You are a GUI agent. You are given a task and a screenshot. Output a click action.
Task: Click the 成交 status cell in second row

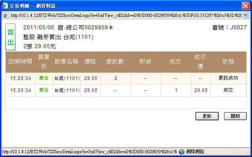[x=228, y=90]
